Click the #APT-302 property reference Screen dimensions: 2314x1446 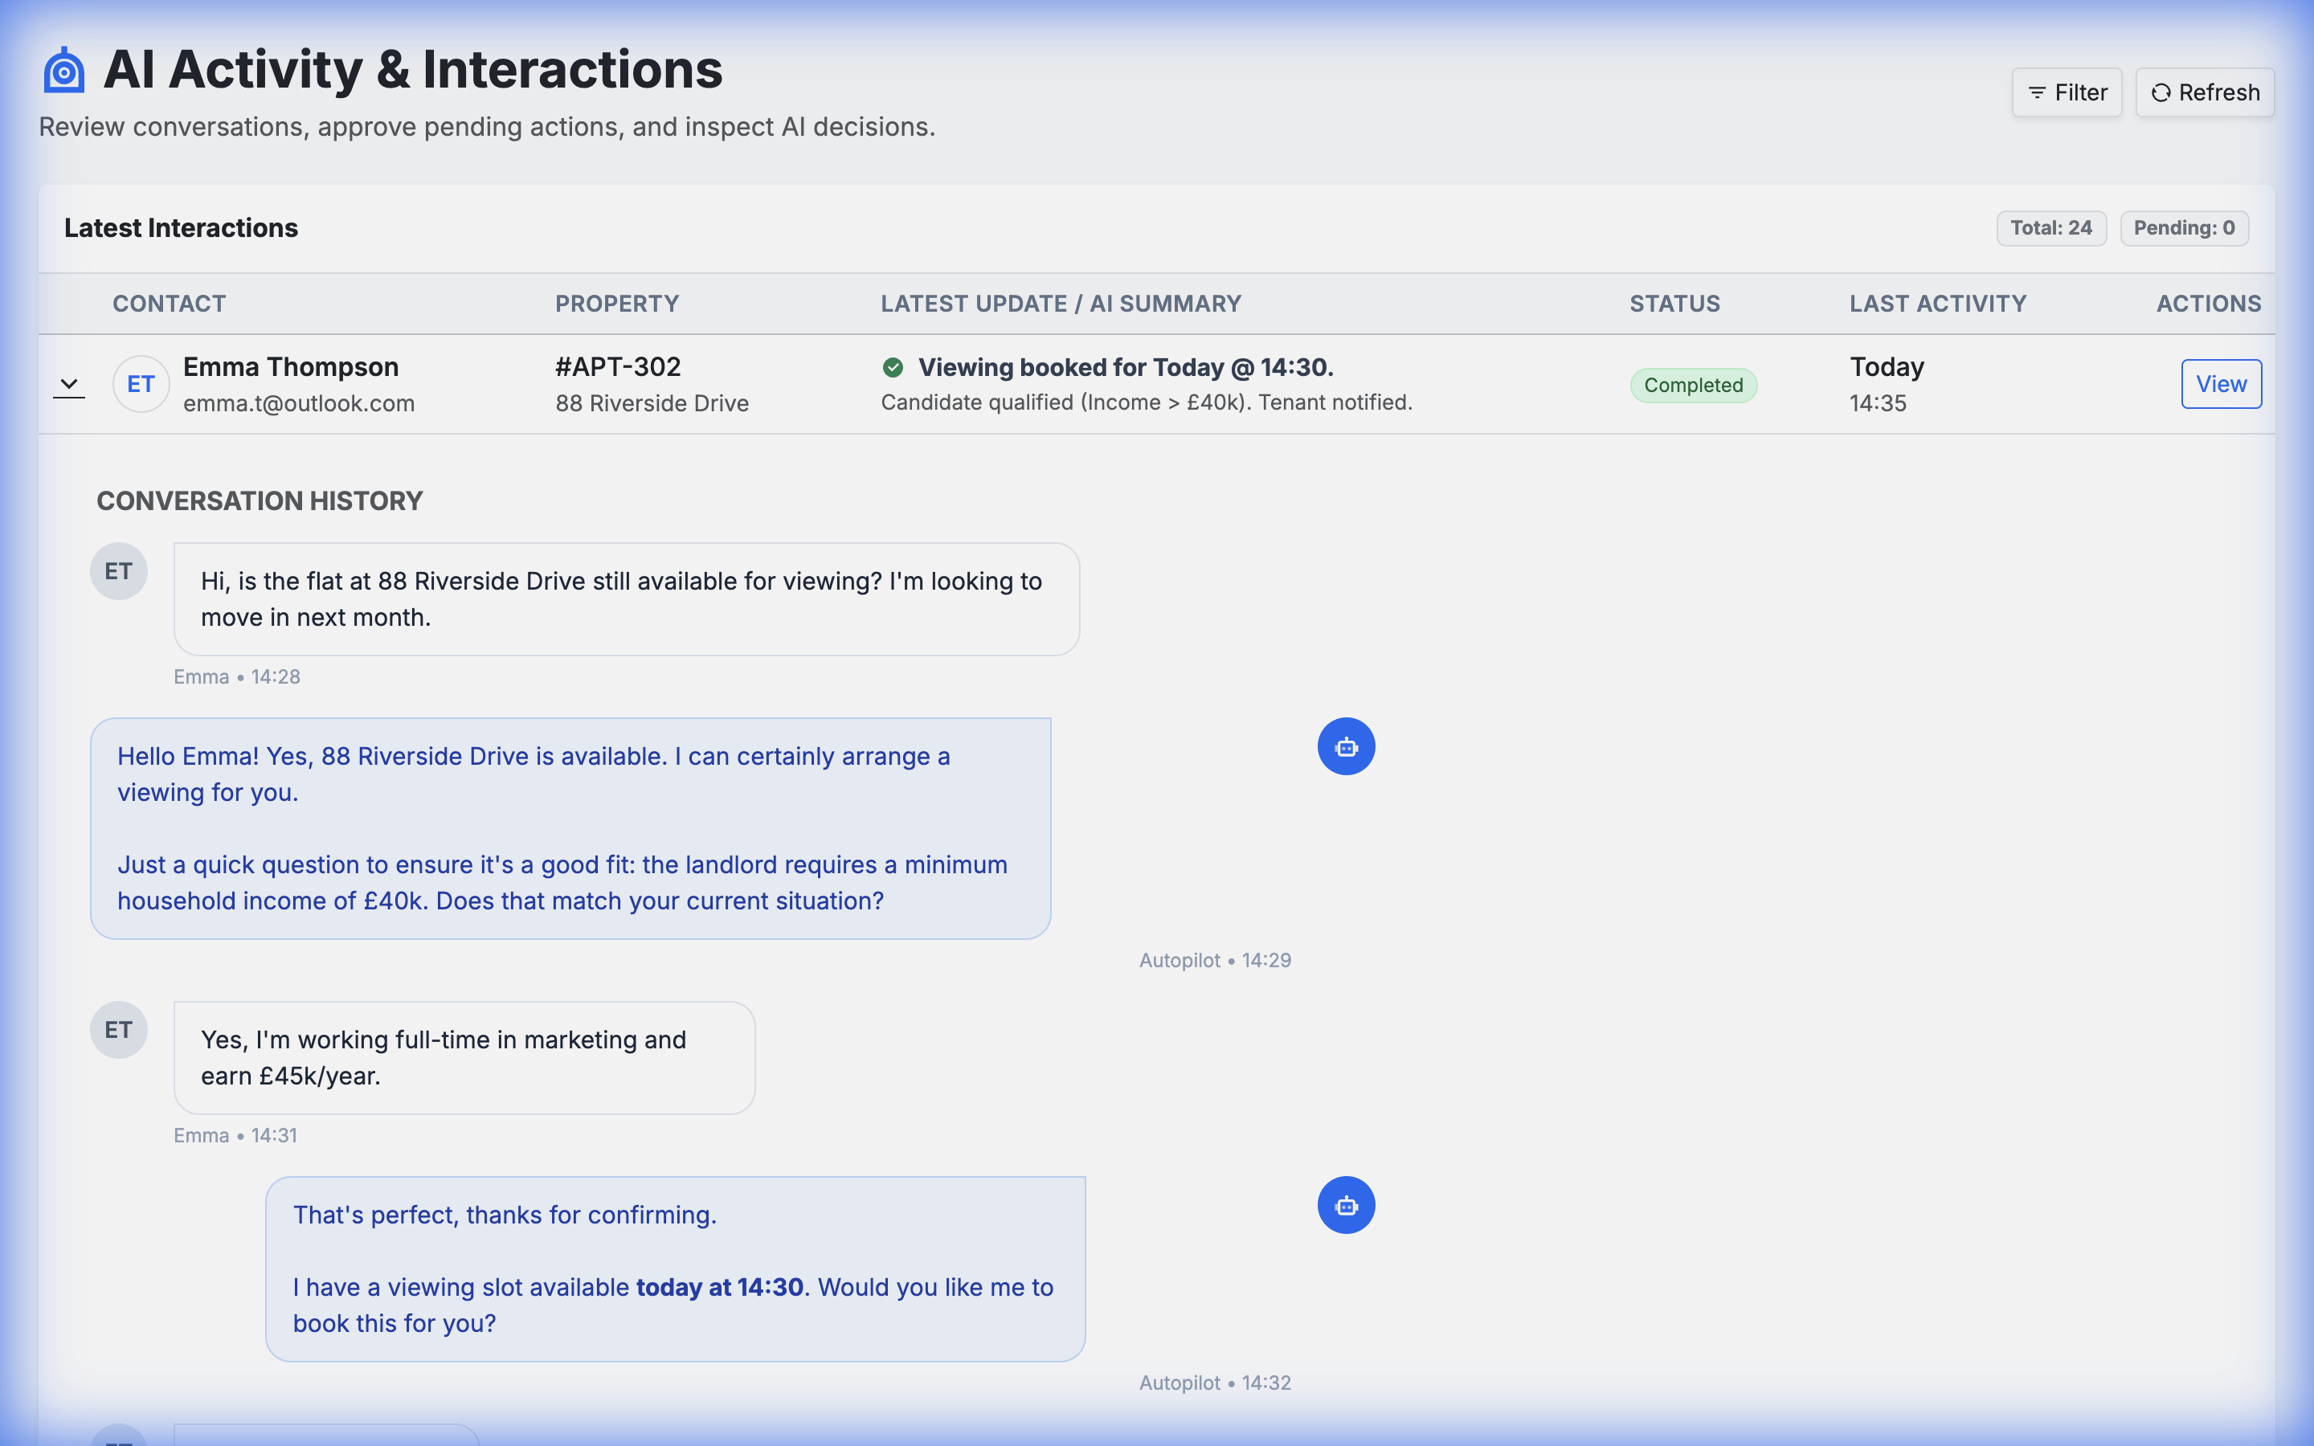(x=618, y=367)
